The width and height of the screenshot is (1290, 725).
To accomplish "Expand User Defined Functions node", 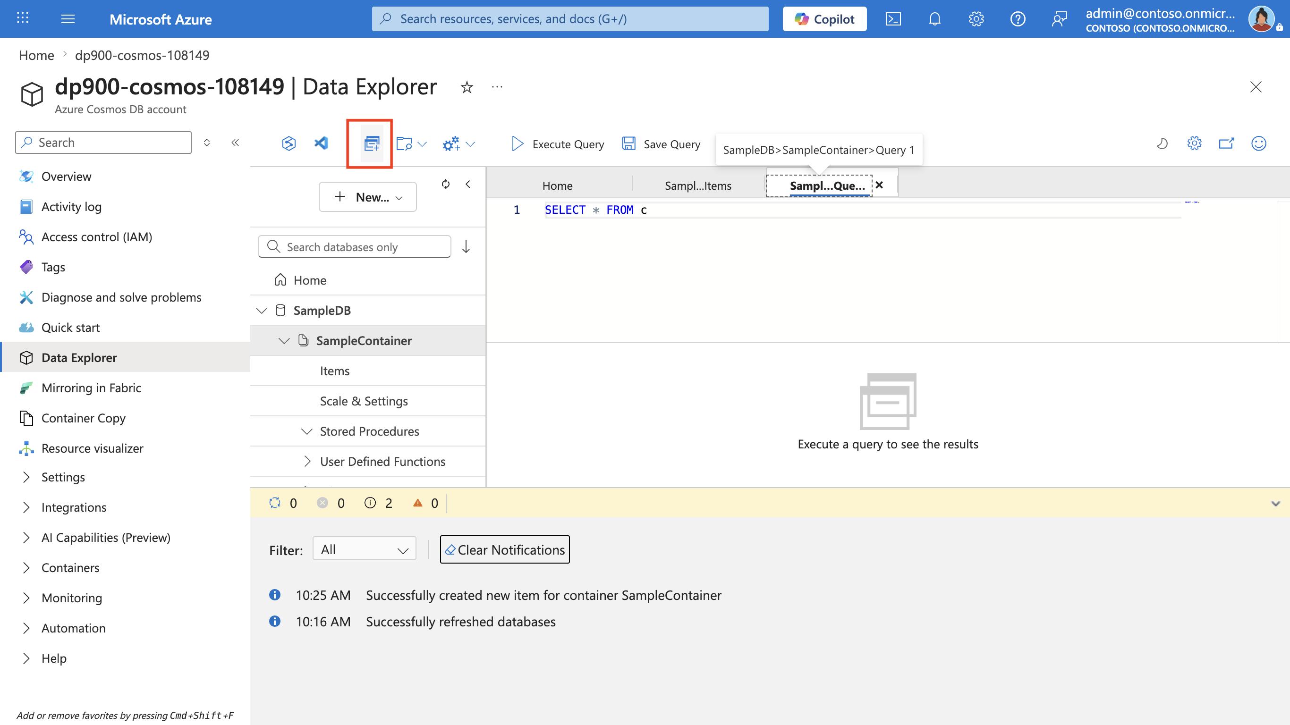I will click(307, 462).
